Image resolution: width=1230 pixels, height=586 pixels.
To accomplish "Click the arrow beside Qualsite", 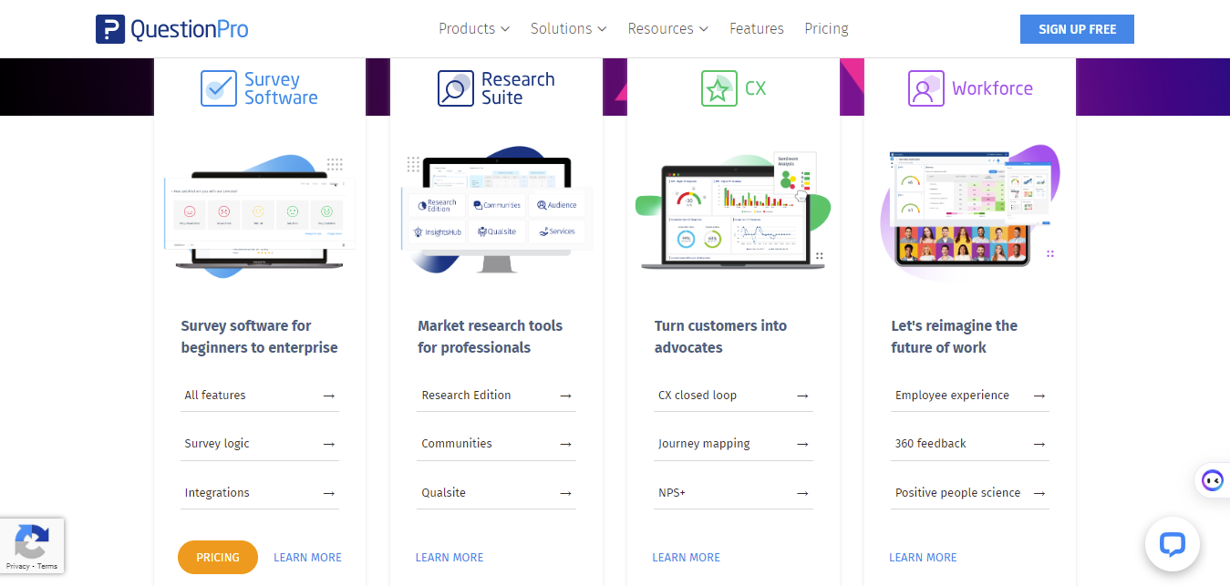I will 565,493.
